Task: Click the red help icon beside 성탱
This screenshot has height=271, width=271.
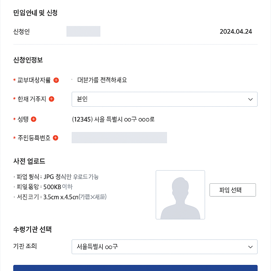Action: click(33, 119)
